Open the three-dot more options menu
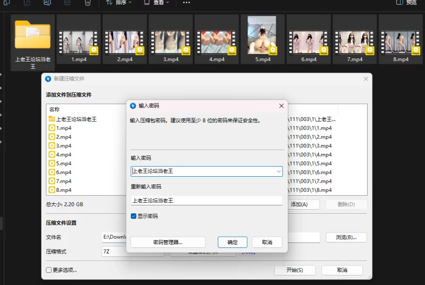This screenshot has width=425, height=285. [186, 3]
